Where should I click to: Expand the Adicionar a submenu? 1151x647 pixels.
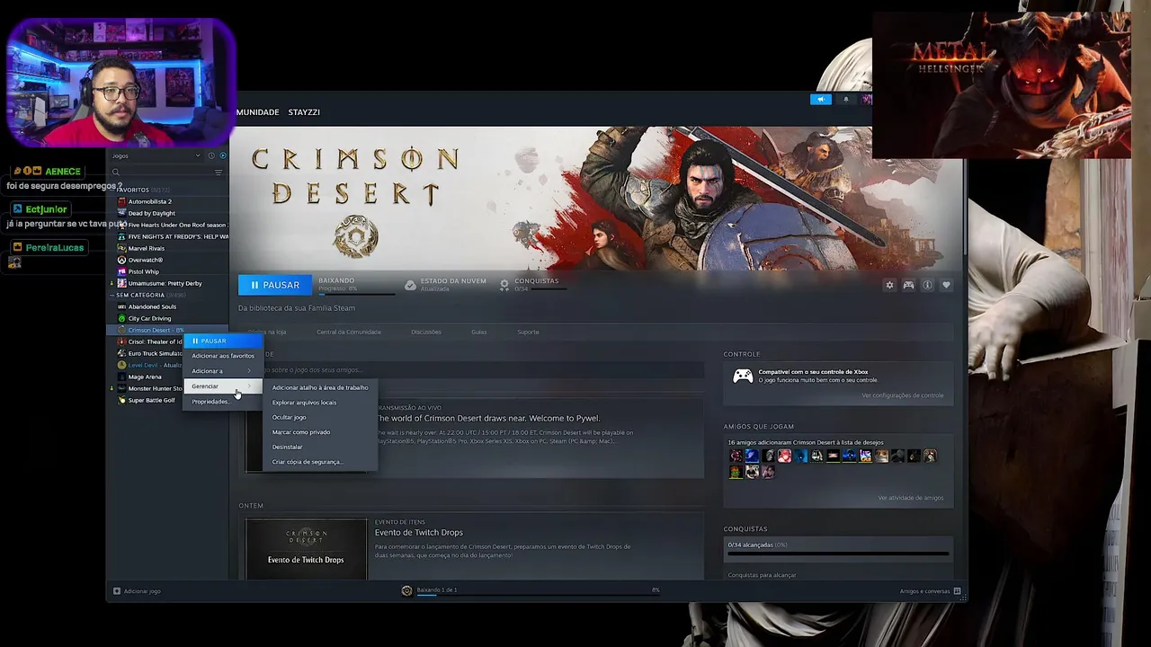coord(222,370)
